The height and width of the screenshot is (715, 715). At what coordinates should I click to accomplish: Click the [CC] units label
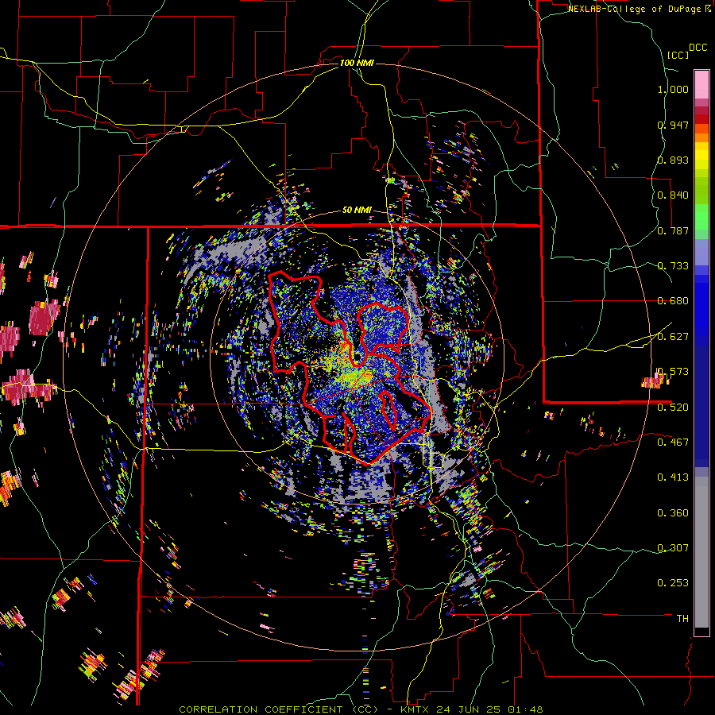coord(678,55)
